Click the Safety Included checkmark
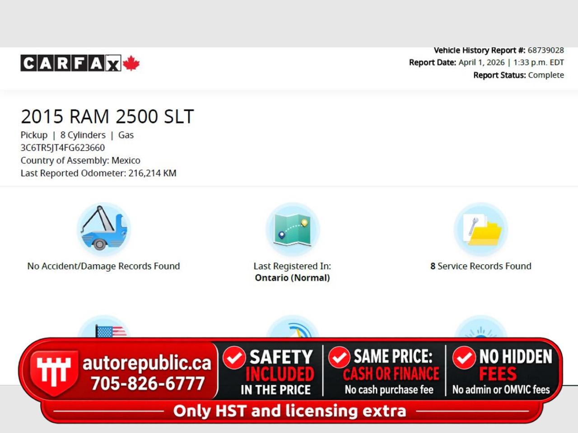The width and height of the screenshot is (578, 433). tap(234, 358)
